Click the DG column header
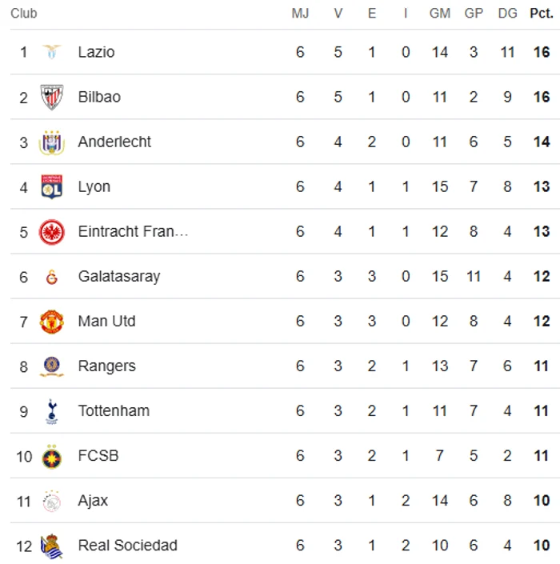560x564 pixels. click(507, 14)
